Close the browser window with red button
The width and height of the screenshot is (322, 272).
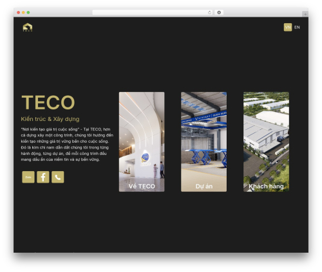coord(19,12)
